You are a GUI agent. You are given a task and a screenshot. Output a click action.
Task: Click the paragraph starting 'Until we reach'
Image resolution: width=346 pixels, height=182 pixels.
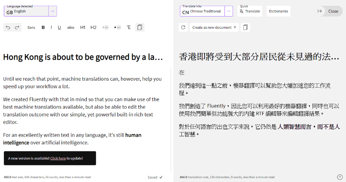tap(82, 83)
